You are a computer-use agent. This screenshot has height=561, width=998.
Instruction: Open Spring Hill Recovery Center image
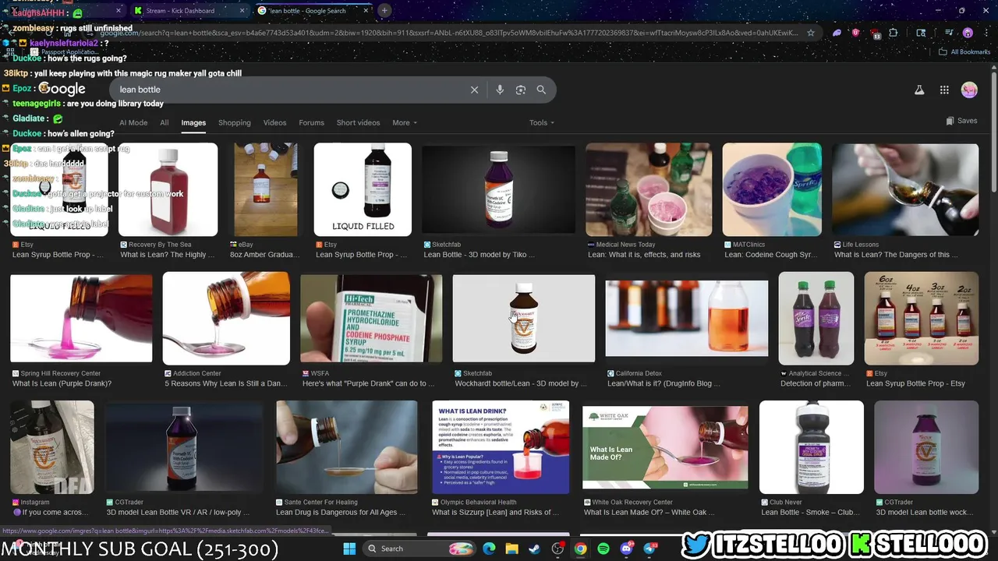[x=81, y=318]
